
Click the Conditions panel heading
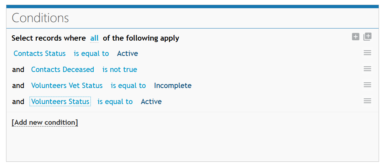pyautogui.click(x=40, y=18)
